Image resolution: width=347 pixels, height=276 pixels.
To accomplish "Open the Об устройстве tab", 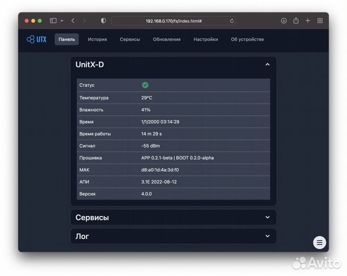I will click(248, 39).
